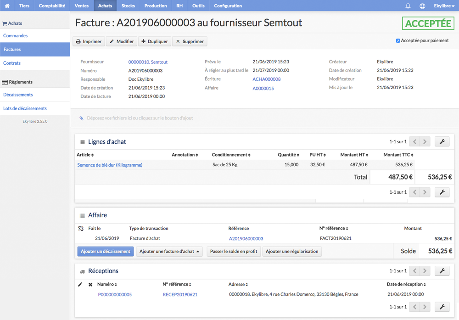The image size is (459, 320).
Task: Open the notifications bell
Action: [408, 6]
